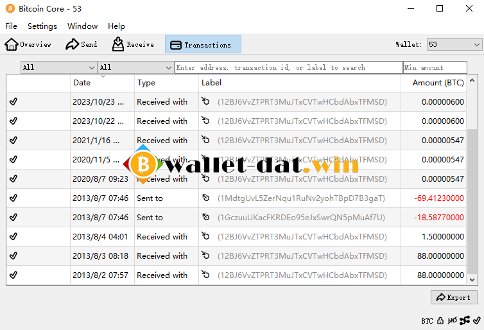
Task: Click the confirmed checkmark of the 2023/10/23 transaction
Action: coord(13,101)
